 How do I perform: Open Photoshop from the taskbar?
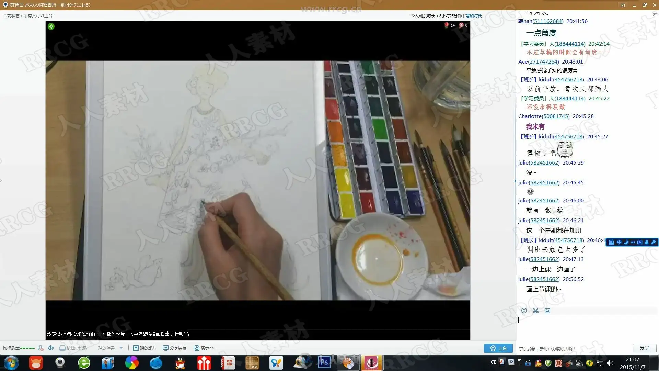pyautogui.click(x=324, y=362)
